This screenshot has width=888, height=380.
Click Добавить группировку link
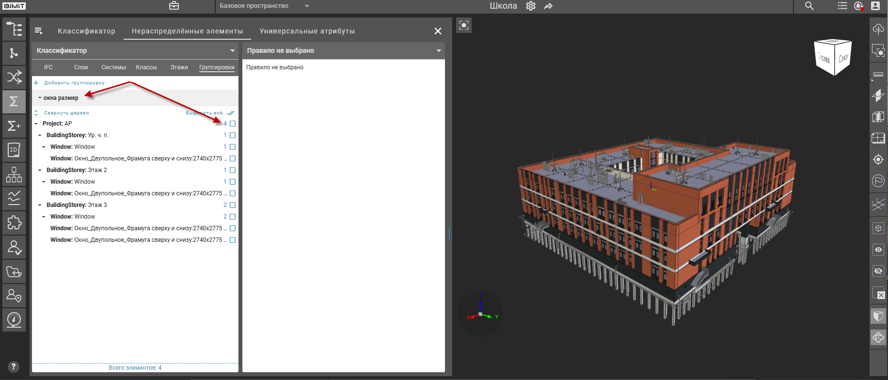pos(74,83)
